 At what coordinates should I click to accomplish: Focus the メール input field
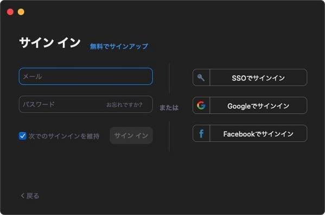pos(86,76)
